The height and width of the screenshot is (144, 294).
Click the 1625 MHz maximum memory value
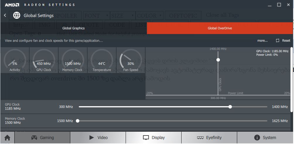point(280,121)
